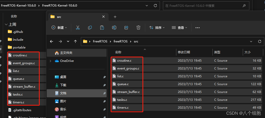
Task: Go forward with the right arrow
Action: point(60,41)
